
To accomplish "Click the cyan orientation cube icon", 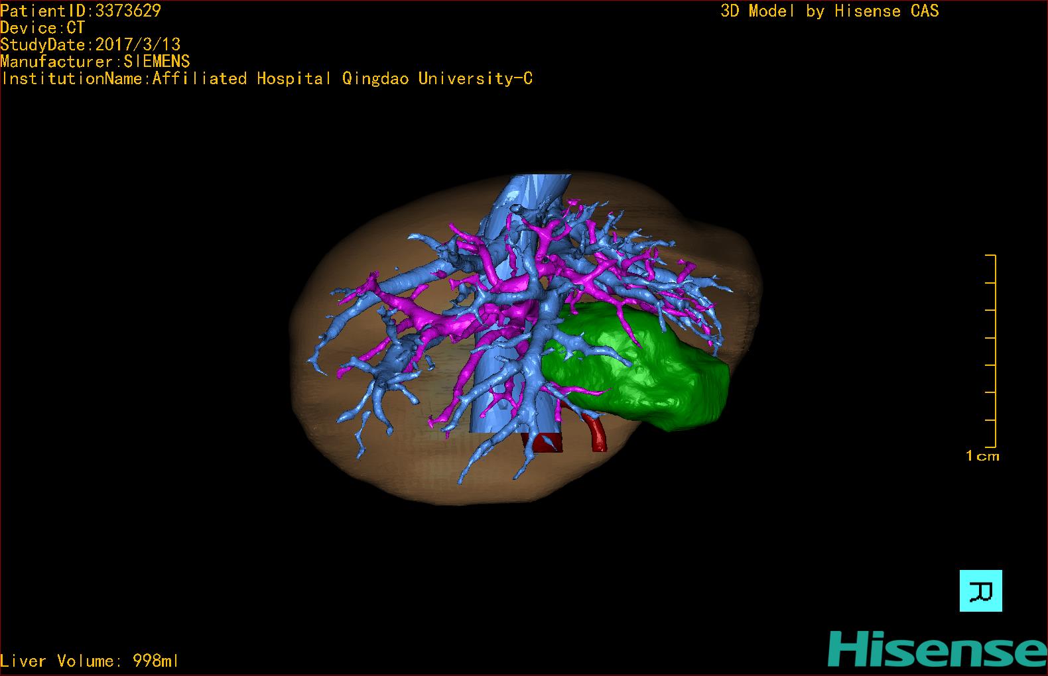I will click(x=981, y=591).
